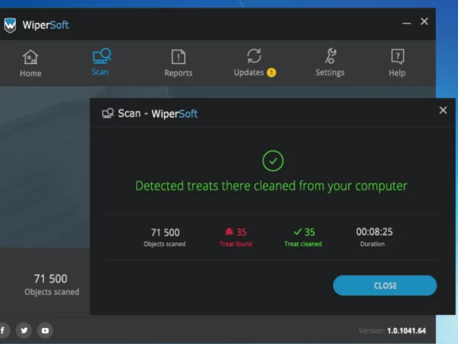Go to the Updates tab
The width and height of the screenshot is (458, 344).
tap(254, 63)
